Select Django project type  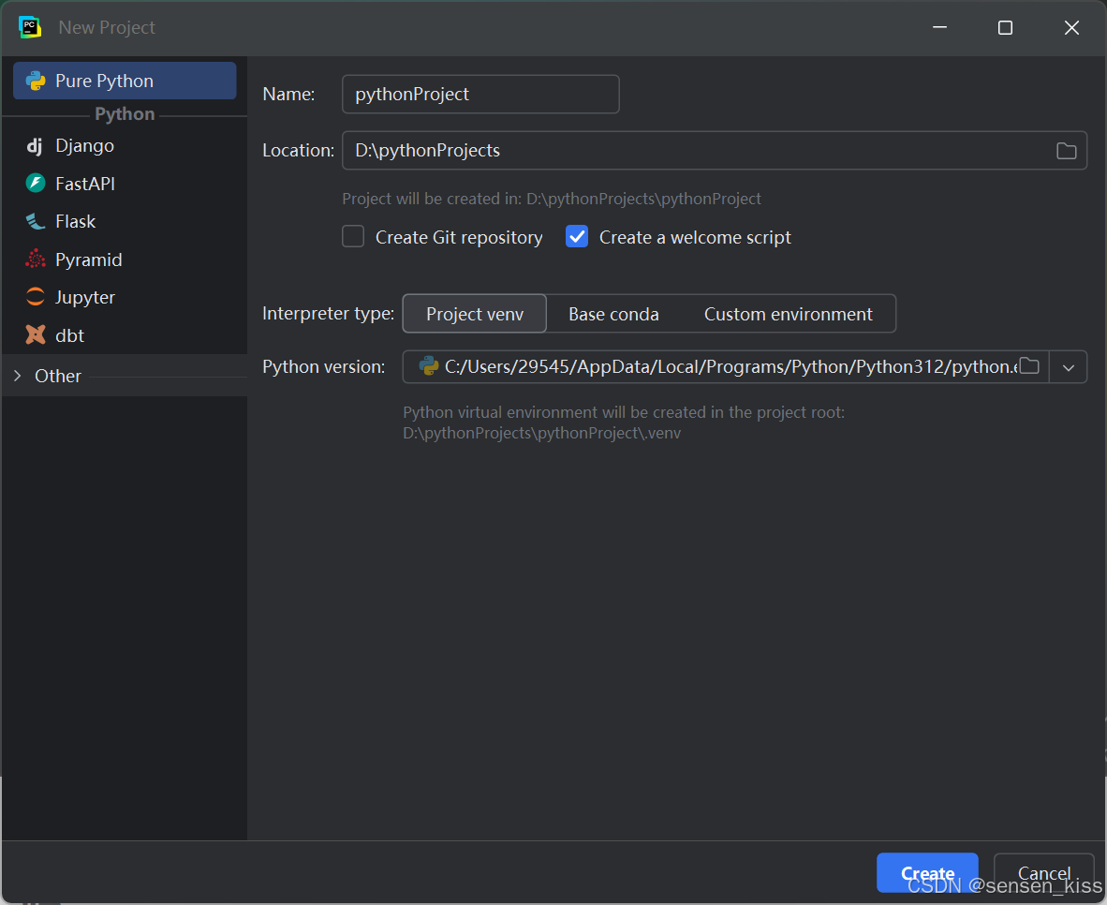(x=125, y=145)
